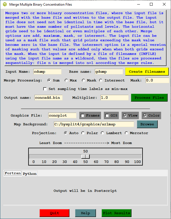Uncheck the View option
Image resolution: width=171 pixels, height=219 pixels.
click(125, 115)
